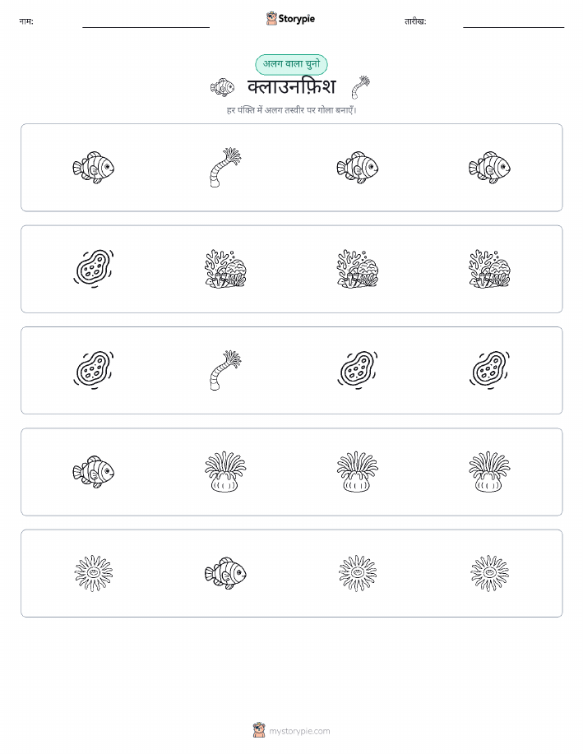Open the mystorypie.com footer link
The width and height of the screenshot is (583, 754).
(299, 731)
